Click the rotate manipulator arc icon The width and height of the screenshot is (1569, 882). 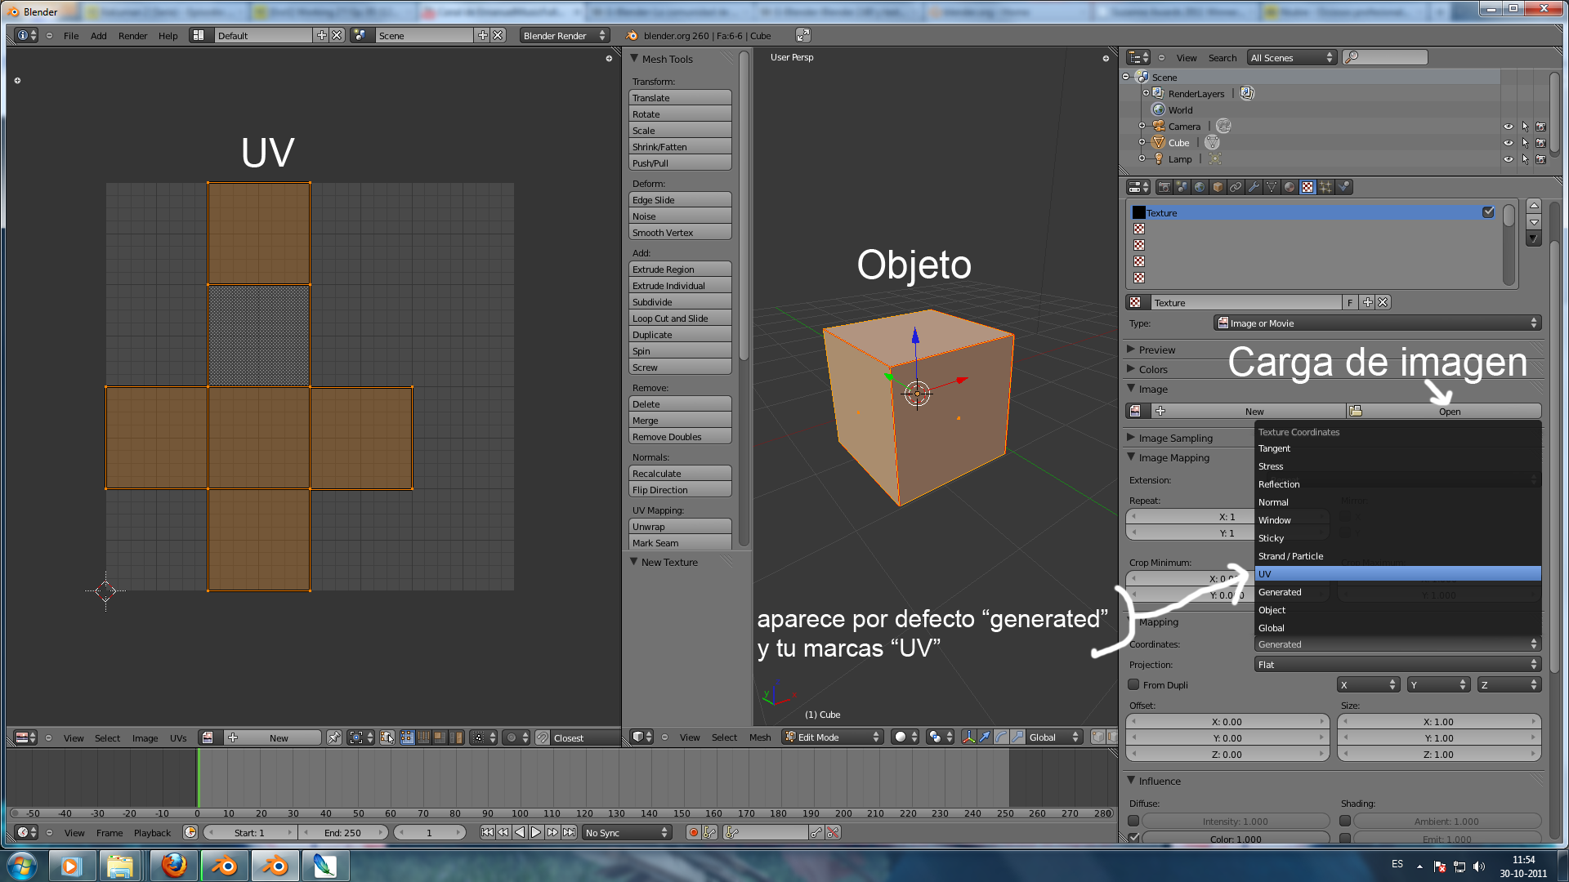click(x=1001, y=737)
